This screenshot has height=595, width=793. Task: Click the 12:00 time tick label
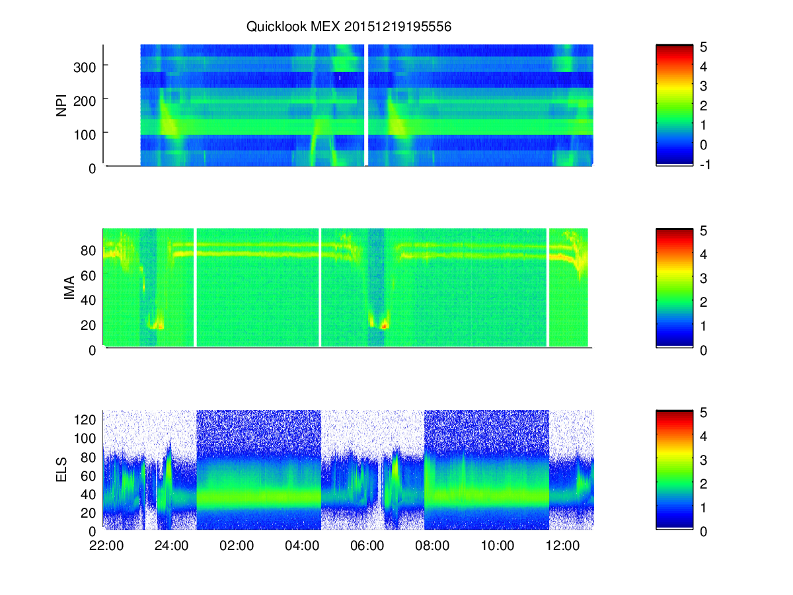(563, 547)
